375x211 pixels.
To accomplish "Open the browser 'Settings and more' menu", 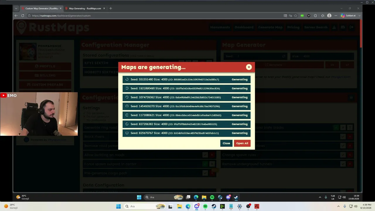I will pos(336,16).
